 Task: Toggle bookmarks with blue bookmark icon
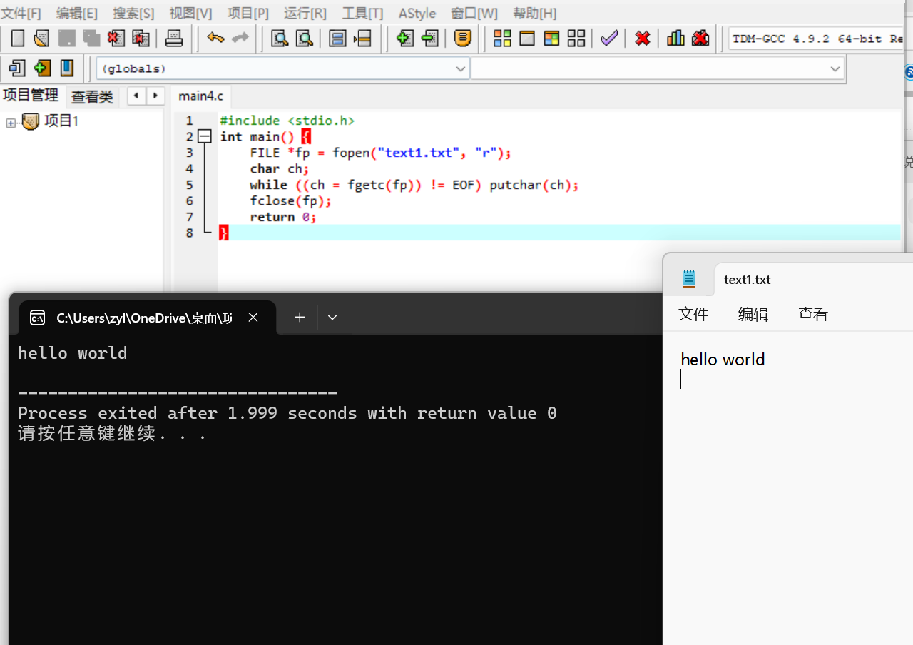(67, 68)
